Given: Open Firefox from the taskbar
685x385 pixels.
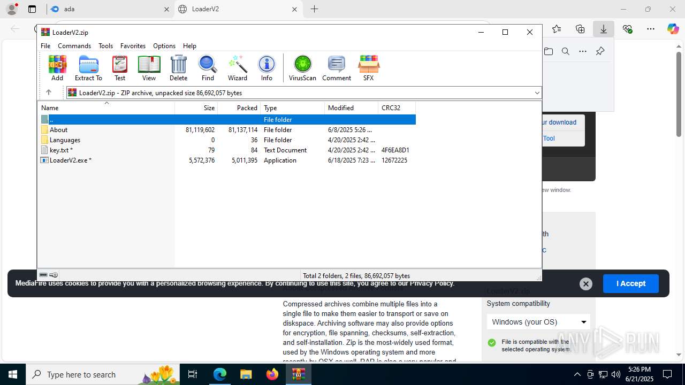Looking at the screenshot, I should (272, 374).
